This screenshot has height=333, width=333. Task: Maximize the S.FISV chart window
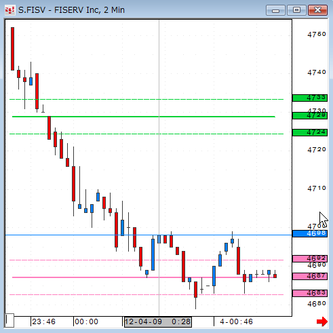click(296, 10)
